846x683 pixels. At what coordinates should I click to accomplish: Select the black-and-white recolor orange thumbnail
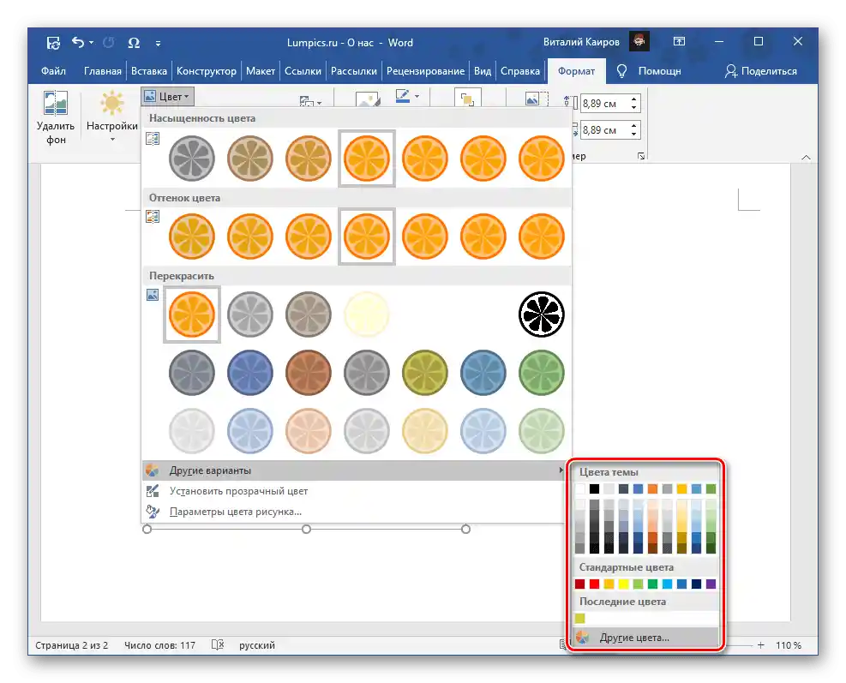pos(542,315)
